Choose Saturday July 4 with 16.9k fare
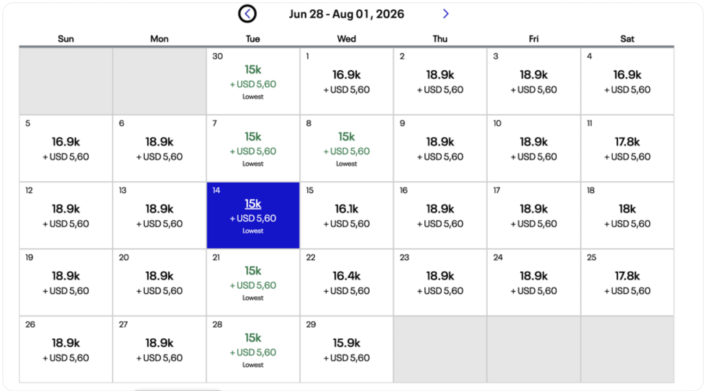The width and height of the screenshot is (707, 391). tap(627, 81)
